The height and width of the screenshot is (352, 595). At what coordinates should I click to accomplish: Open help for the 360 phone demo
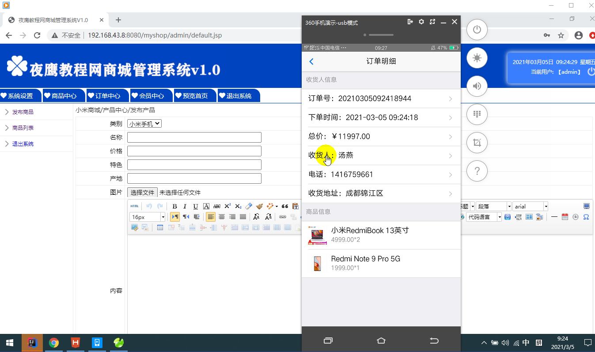(x=477, y=171)
